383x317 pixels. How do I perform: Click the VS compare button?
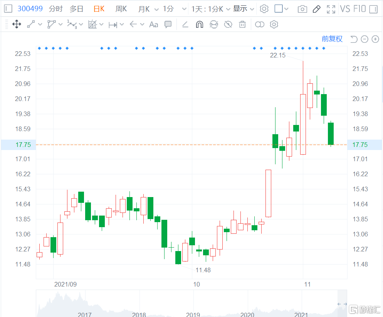(345, 9)
